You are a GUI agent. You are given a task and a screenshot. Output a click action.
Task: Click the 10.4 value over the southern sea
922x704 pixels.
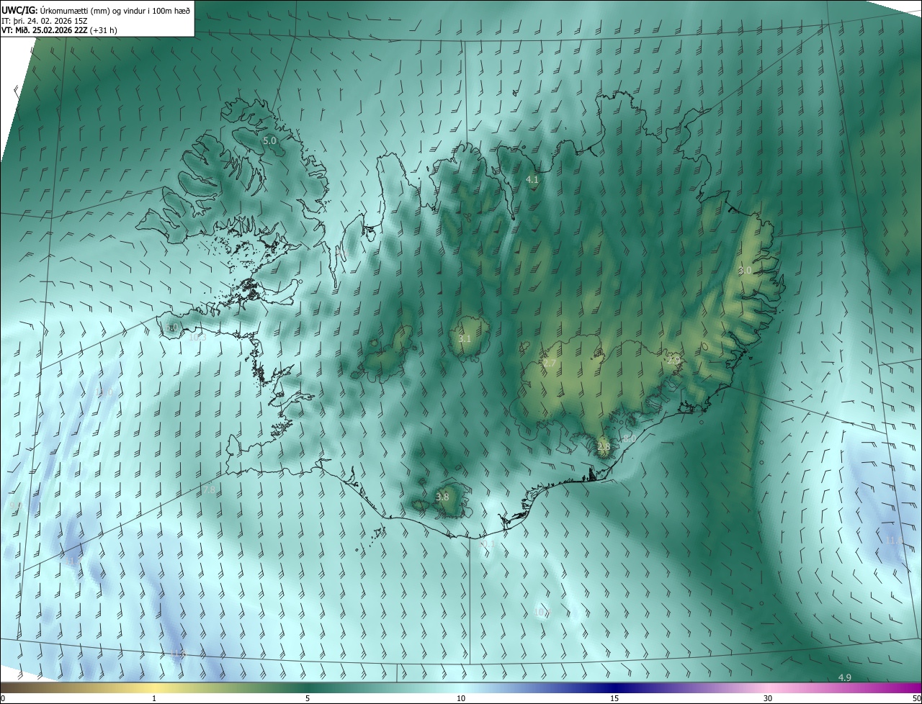(542, 613)
